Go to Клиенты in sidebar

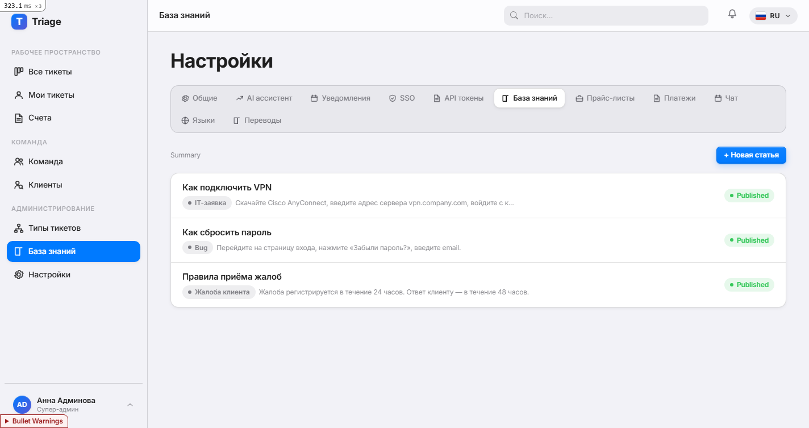(x=73, y=185)
